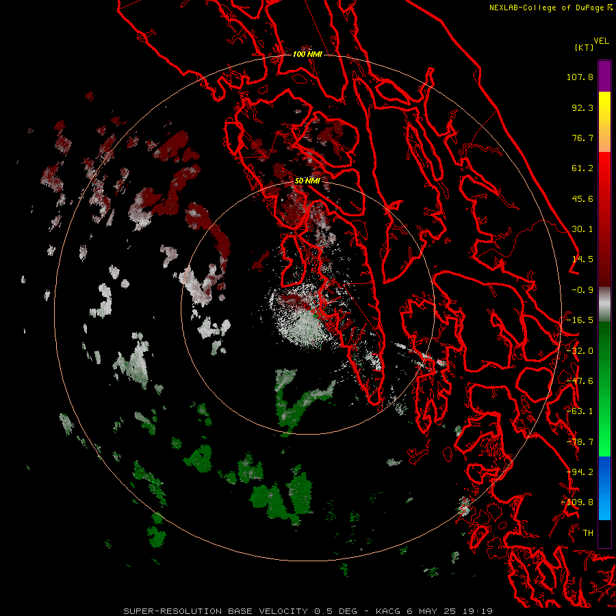The image size is (616, 616).
Task: Select the -78.7 legend value
Action: [580, 442]
